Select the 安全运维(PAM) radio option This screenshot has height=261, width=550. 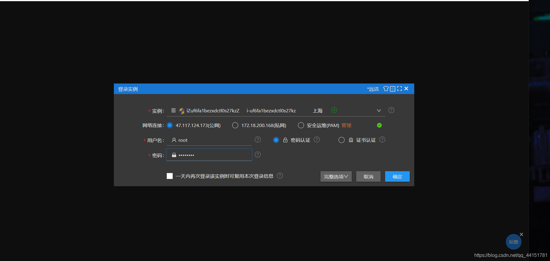coord(301,125)
